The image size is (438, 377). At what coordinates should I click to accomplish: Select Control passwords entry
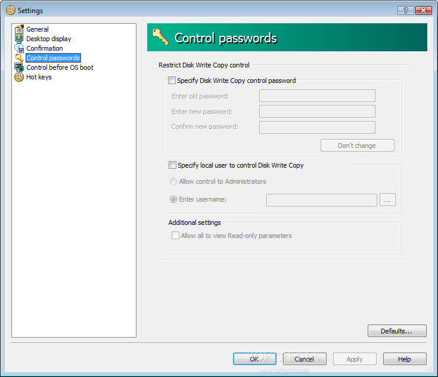53,58
